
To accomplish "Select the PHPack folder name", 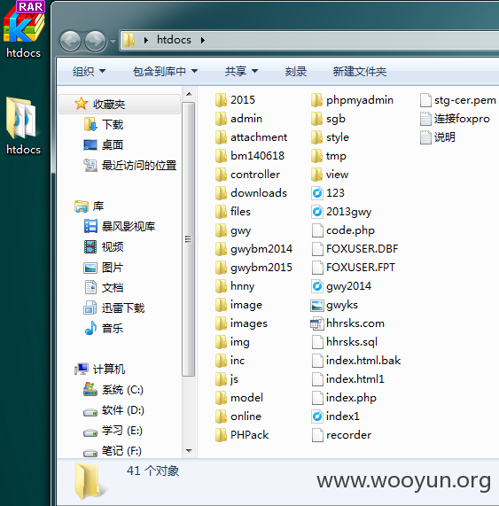I will (250, 435).
